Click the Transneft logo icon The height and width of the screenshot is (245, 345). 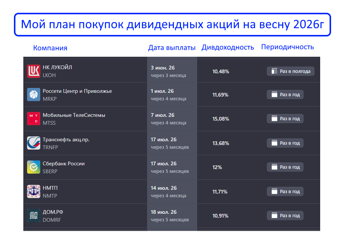[x=33, y=143]
